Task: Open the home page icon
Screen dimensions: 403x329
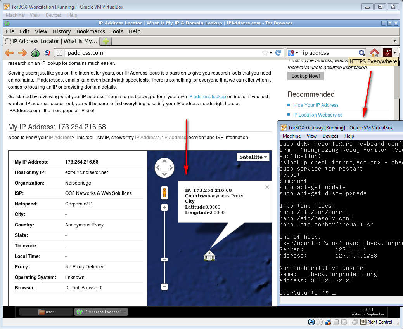Action: [374, 53]
